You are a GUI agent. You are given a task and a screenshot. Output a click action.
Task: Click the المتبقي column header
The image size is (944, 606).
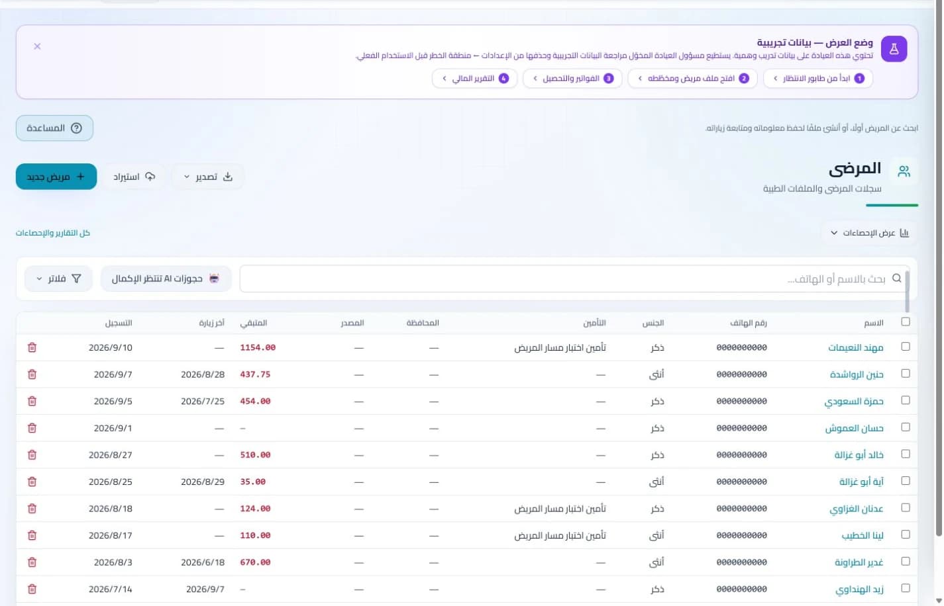click(253, 323)
